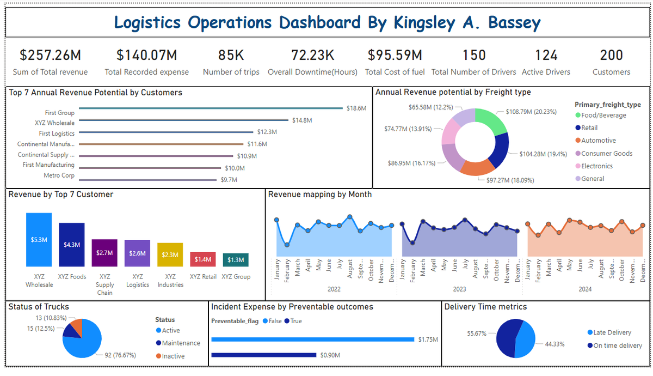Select the $2.7M XYZ Supply Chain column
The width and height of the screenshot is (653, 376).
tap(104, 253)
